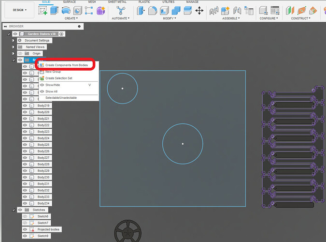Switch to the Sheet Metal tab
The image size is (326, 242).
point(117,2)
